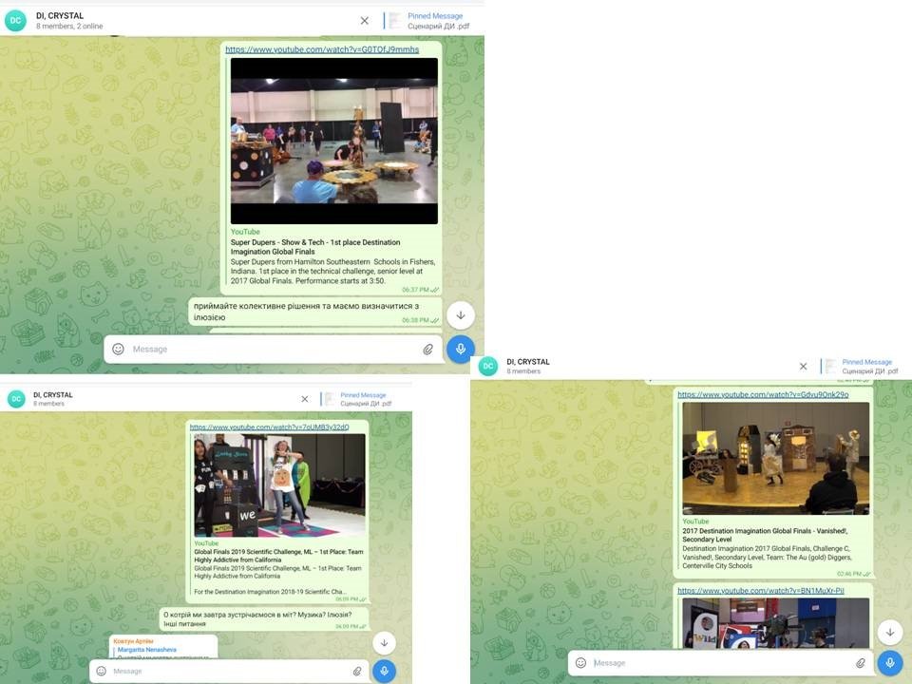Open the video thumbnail below the BN1MuXr-PiI link
912x684 pixels.
coord(776,623)
